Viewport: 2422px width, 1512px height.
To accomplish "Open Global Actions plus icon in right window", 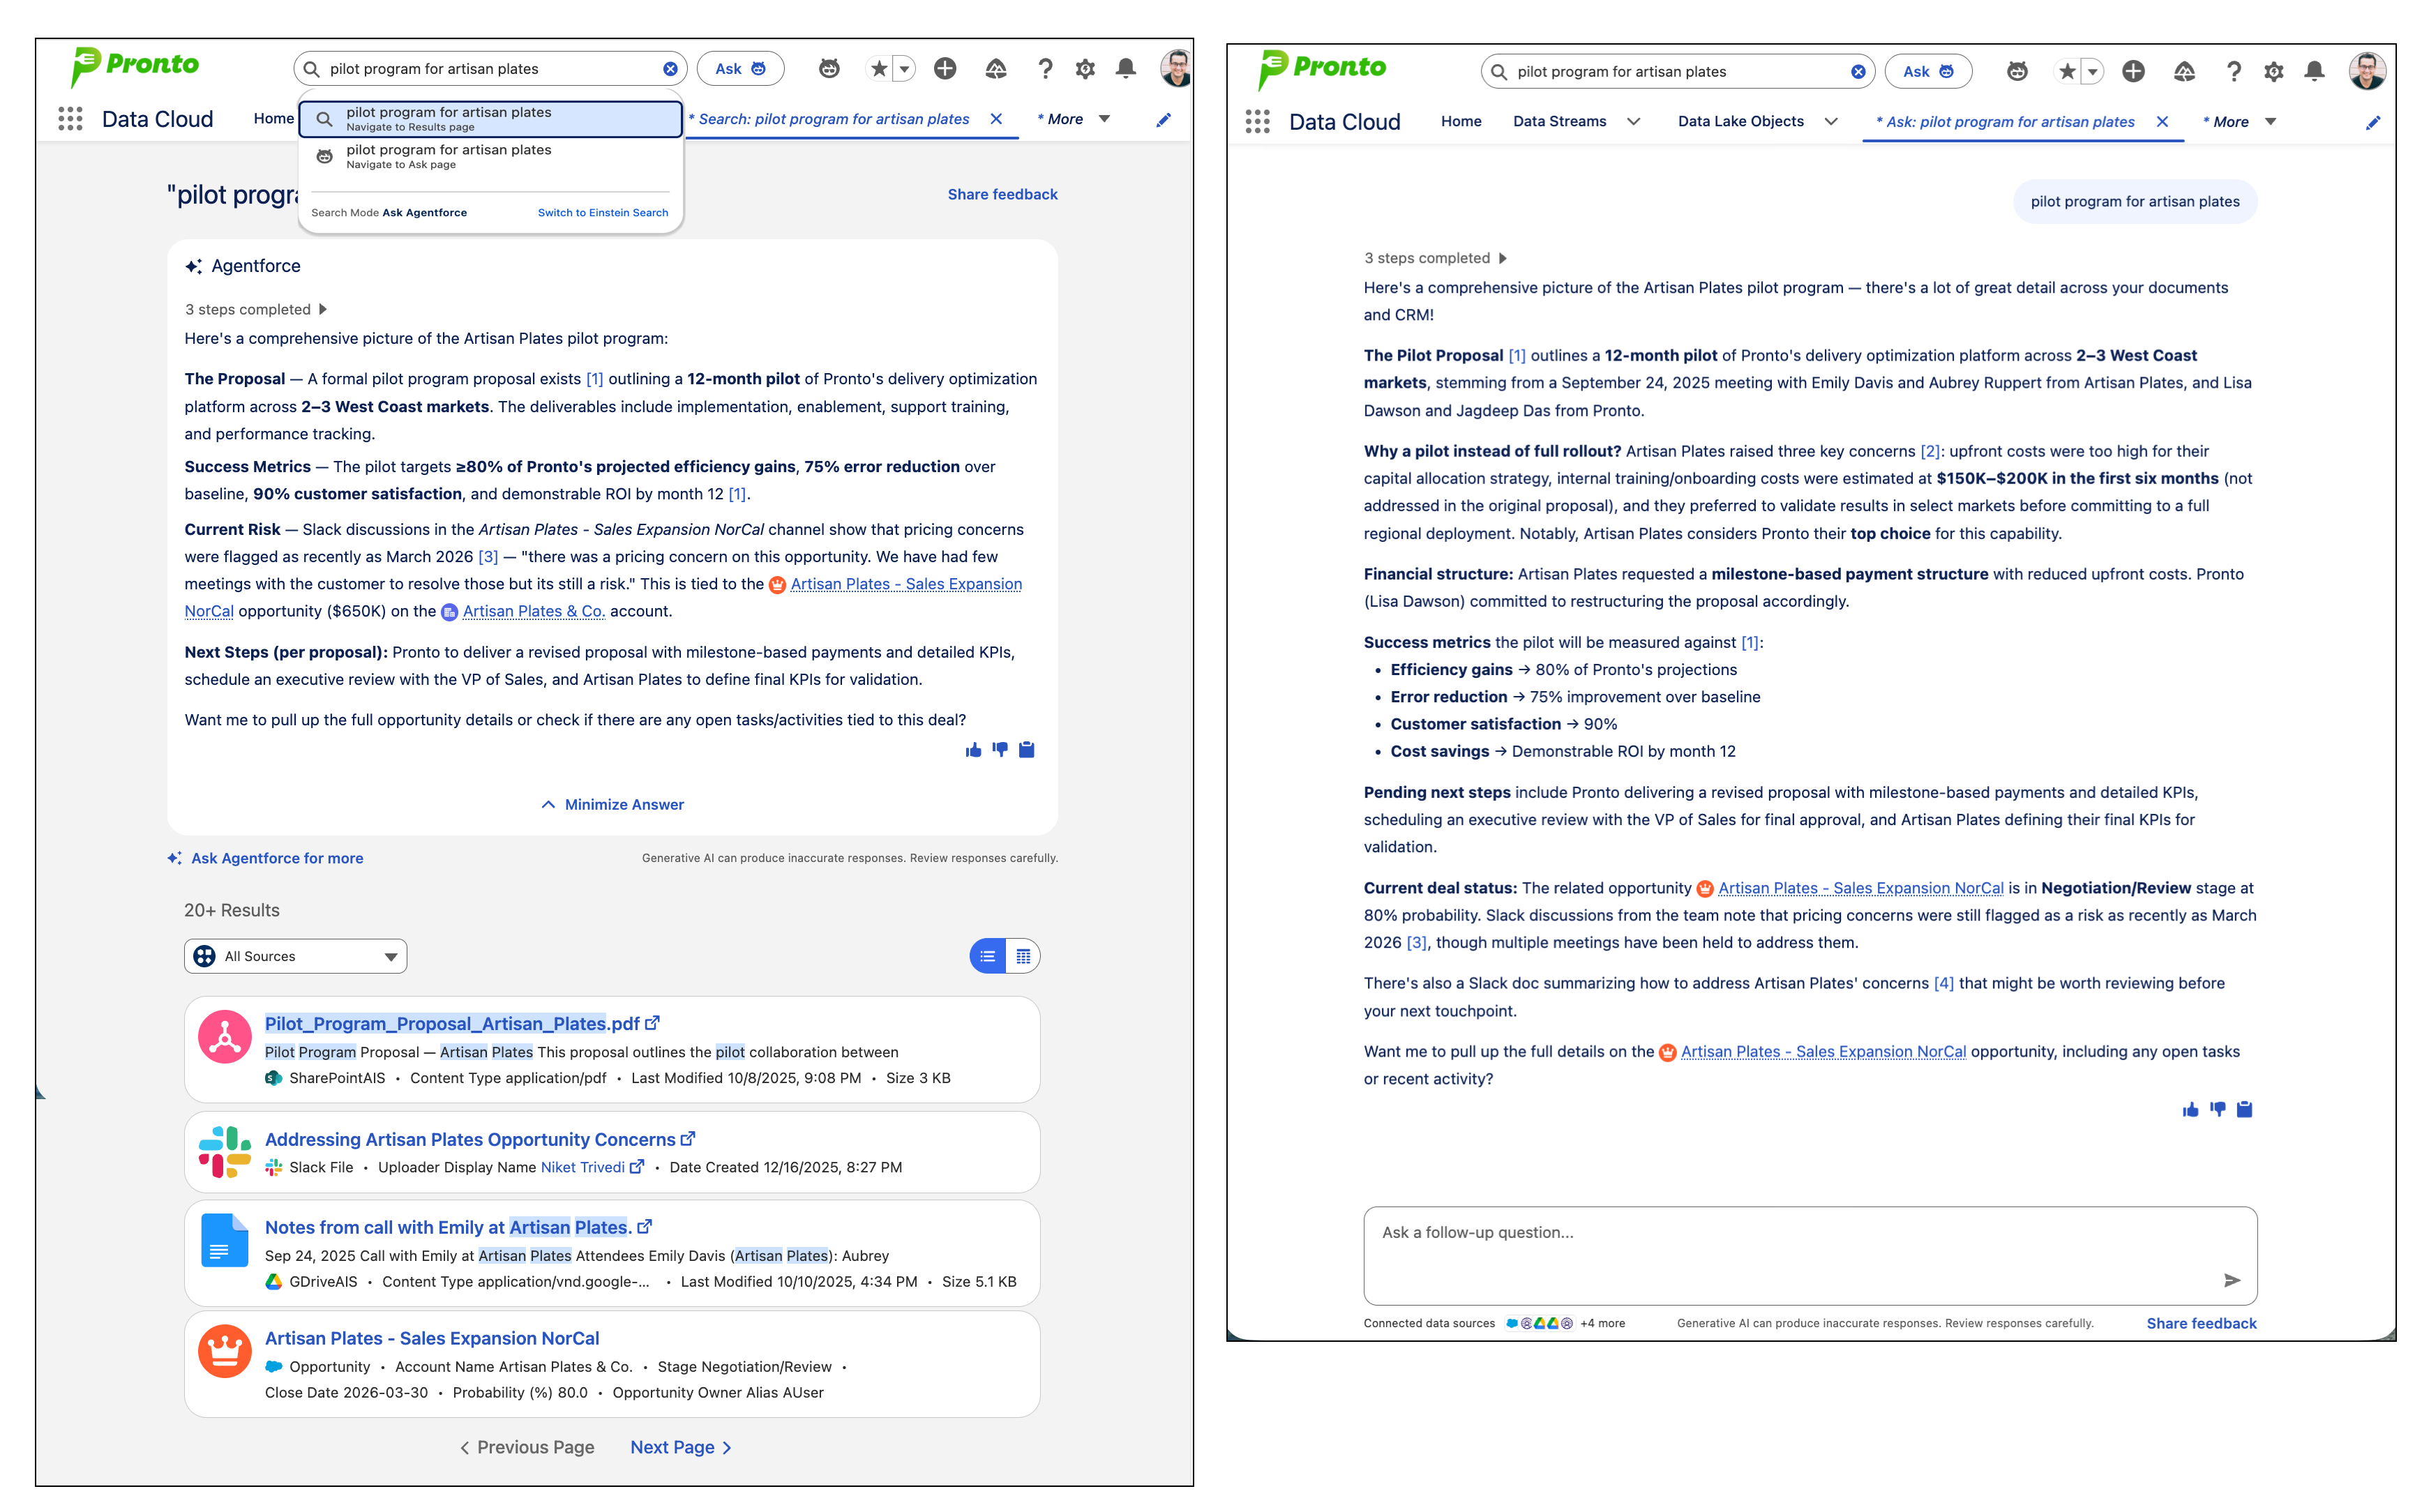I will point(2133,72).
